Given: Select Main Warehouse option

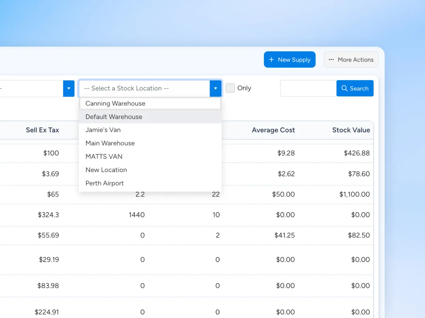Looking at the screenshot, I should click(150, 143).
